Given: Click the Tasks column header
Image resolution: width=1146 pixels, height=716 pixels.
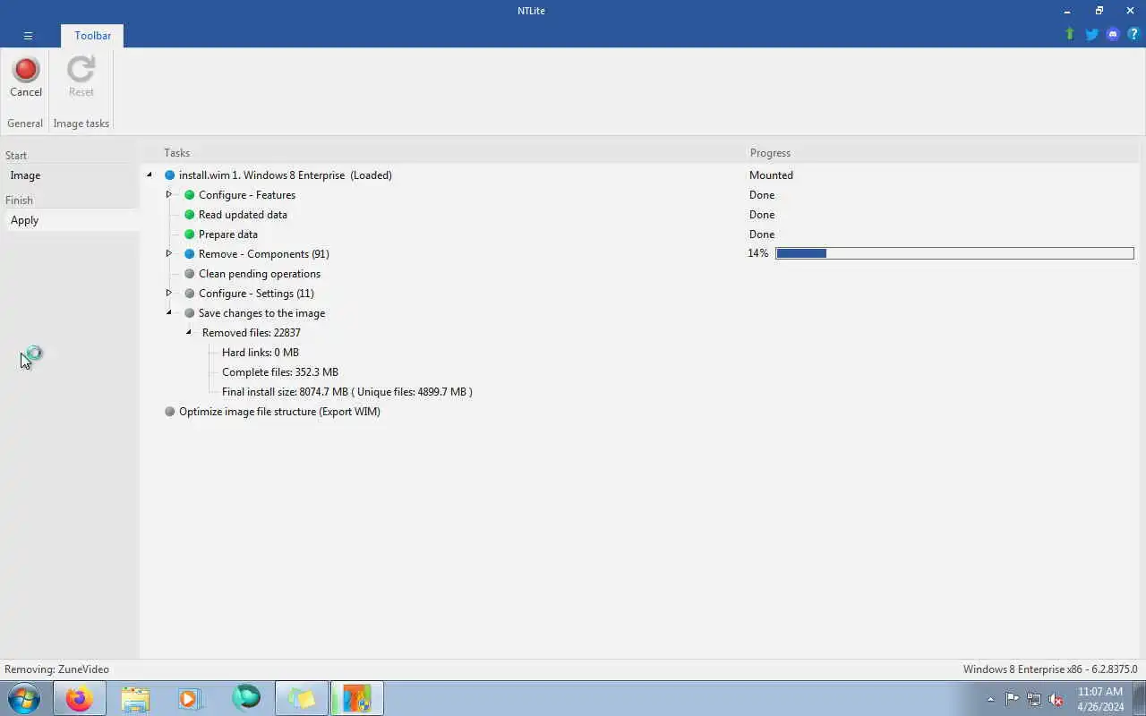Looking at the screenshot, I should point(176,153).
